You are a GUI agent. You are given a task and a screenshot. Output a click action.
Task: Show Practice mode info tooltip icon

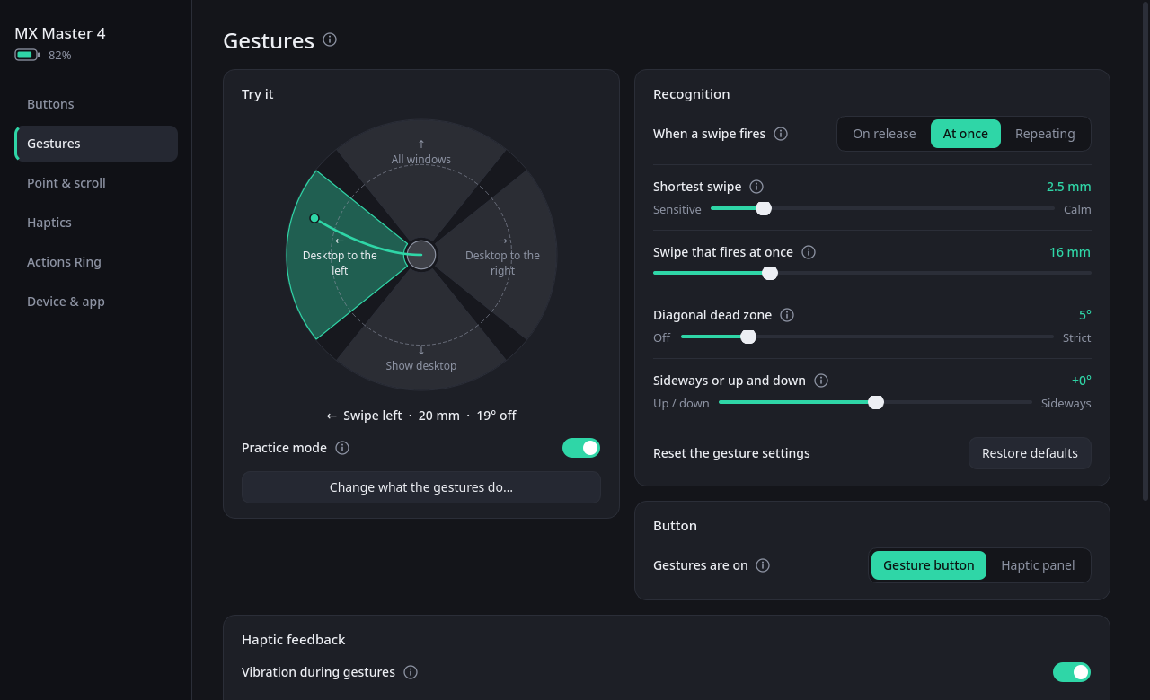[x=342, y=448]
